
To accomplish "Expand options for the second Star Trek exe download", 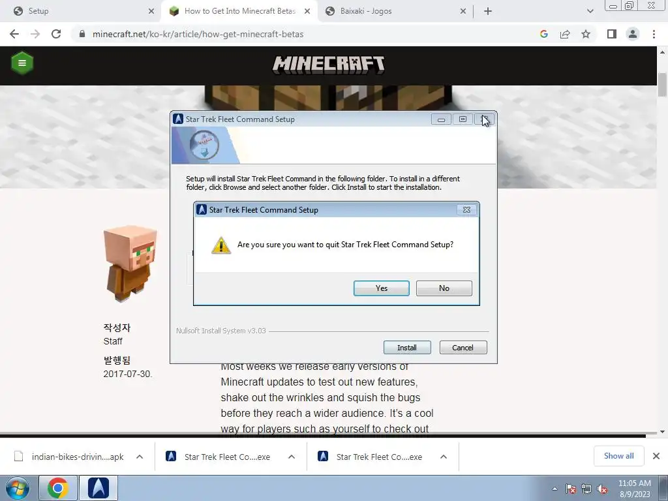I will click(444, 457).
